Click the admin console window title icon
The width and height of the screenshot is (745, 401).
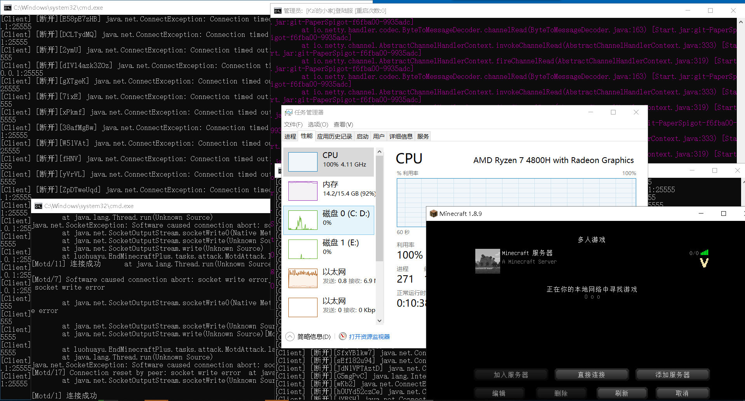pyautogui.click(x=278, y=10)
